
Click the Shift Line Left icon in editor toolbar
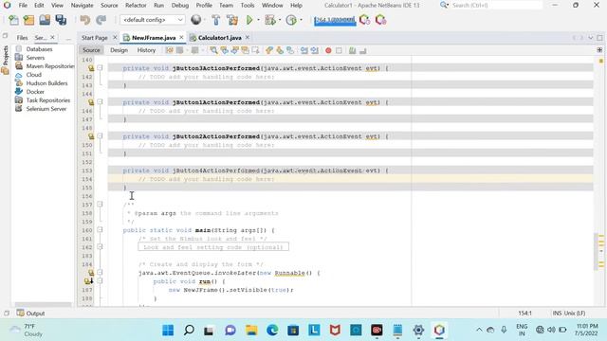(304, 50)
